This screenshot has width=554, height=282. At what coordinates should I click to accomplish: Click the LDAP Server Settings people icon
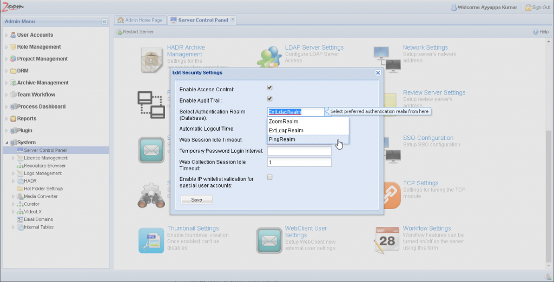(x=269, y=57)
